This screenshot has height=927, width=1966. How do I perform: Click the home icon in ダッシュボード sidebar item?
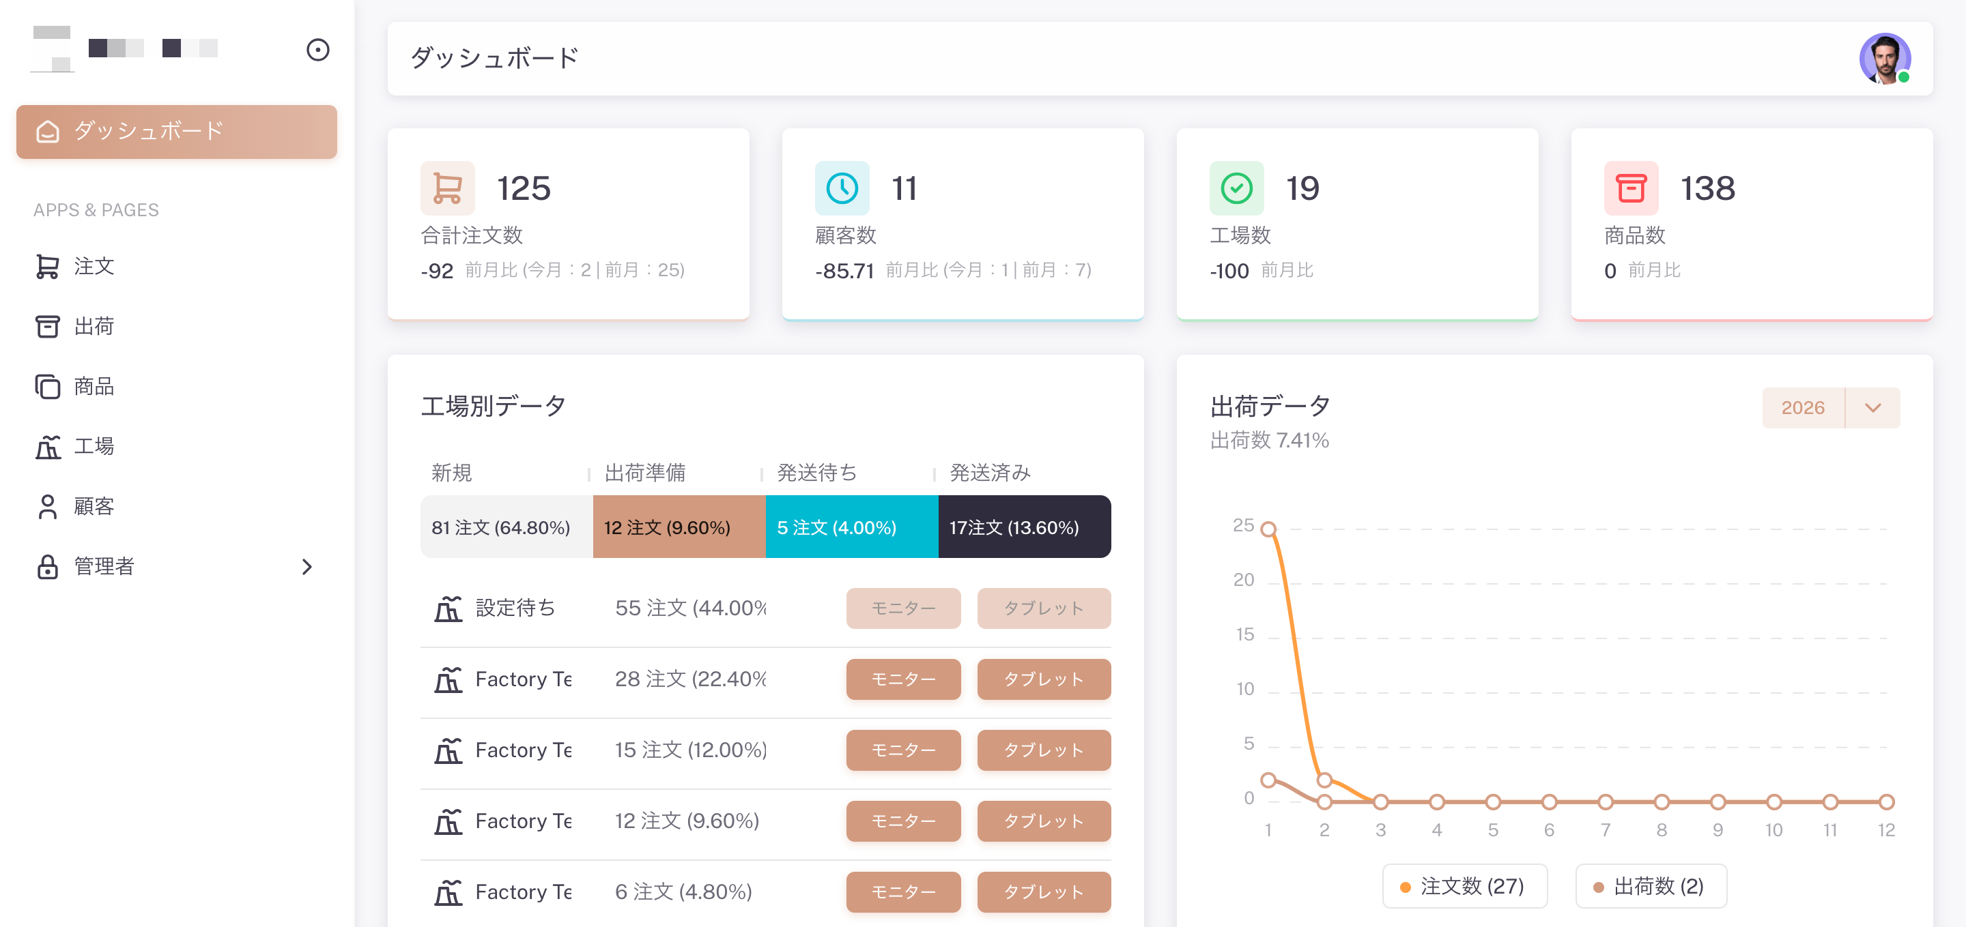[47, 131]
